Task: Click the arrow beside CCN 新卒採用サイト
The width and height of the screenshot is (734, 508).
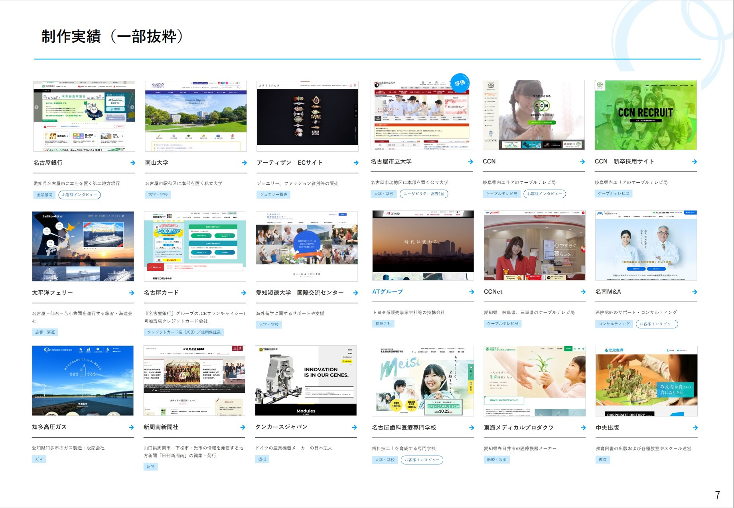Action: pyautogui.click(x=694, y=161)
